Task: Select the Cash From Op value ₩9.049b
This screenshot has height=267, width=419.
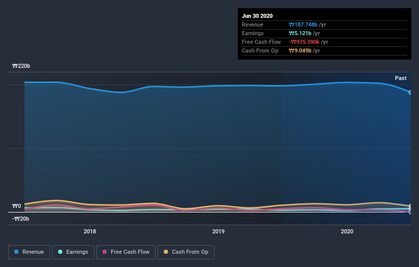Action: coord(300,50)
